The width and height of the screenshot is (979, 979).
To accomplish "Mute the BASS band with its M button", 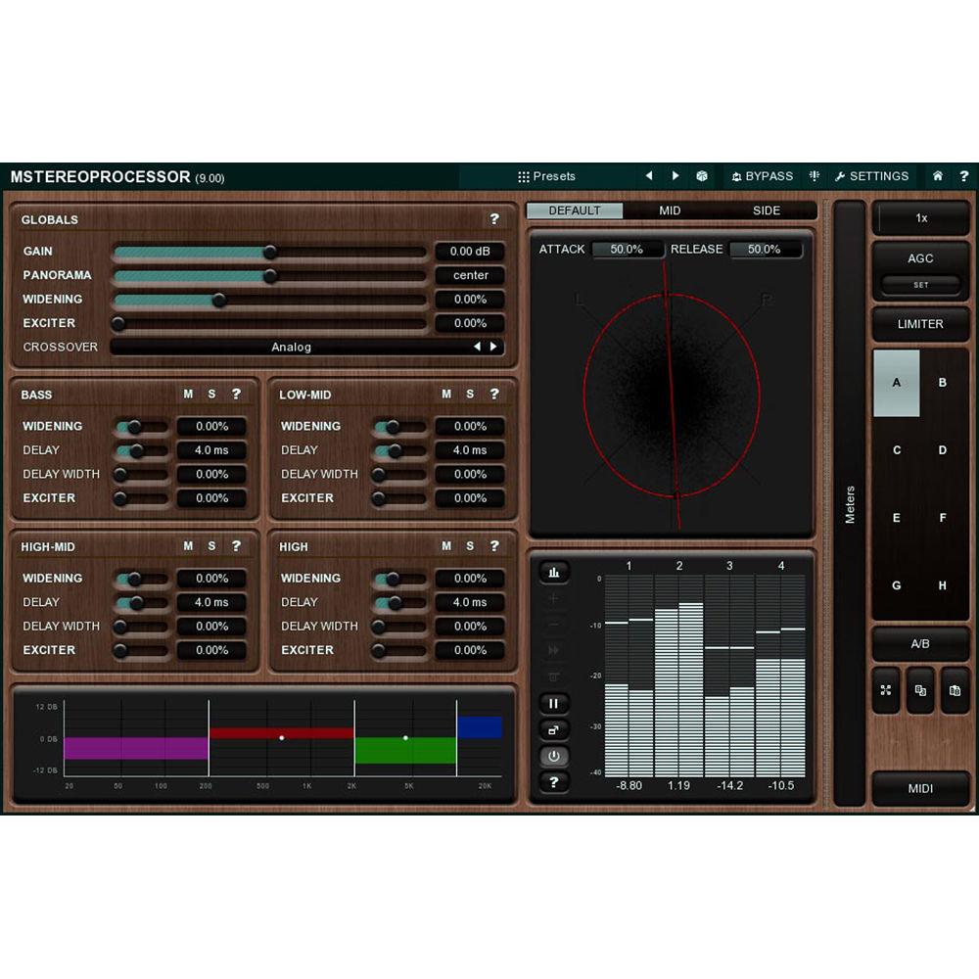I will (x=188, y=395).
